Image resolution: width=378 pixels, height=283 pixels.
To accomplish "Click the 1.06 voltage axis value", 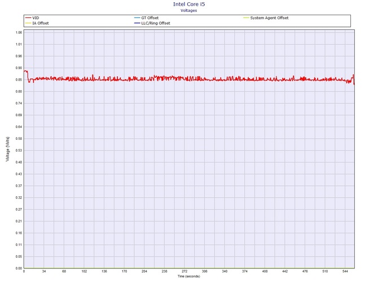I will 19,33.
